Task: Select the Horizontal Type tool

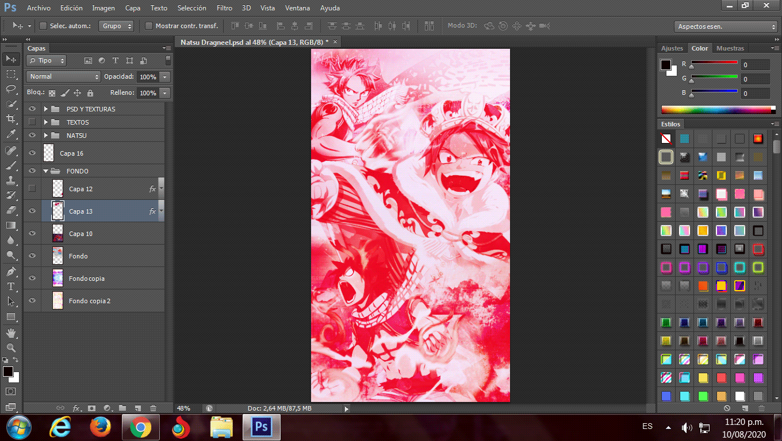Action: [x=10, y=286]
